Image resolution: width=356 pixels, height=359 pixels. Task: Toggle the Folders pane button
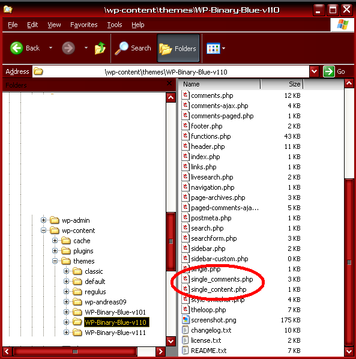coord(178,48)
